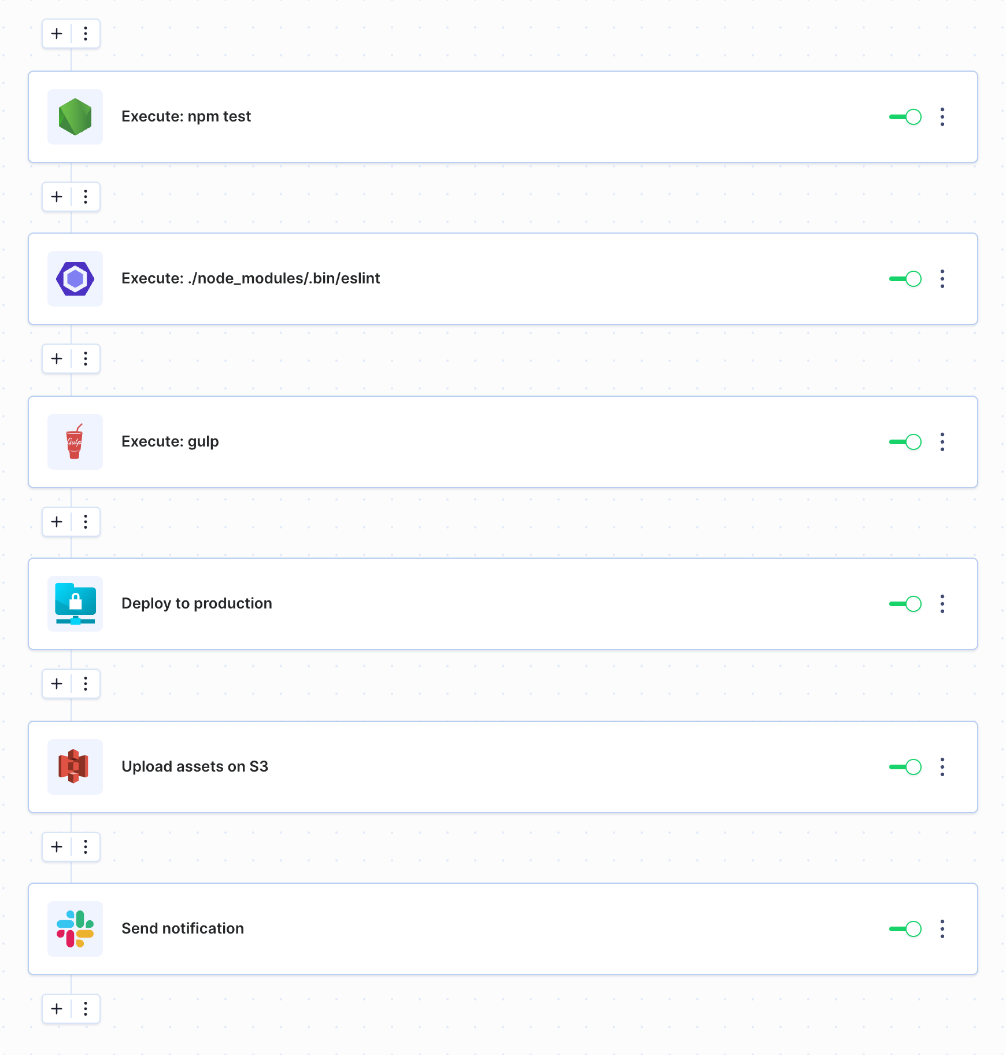
Task: Add action after the Send notification step
Action: tap(57, 1009)
